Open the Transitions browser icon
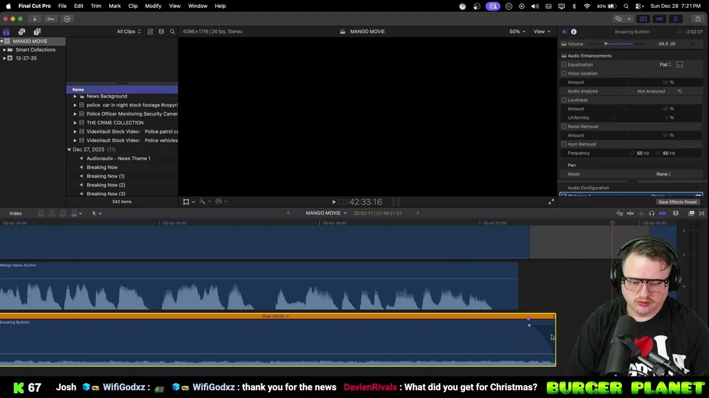This screenshot has width=709, height=398. tap(702, 213)
